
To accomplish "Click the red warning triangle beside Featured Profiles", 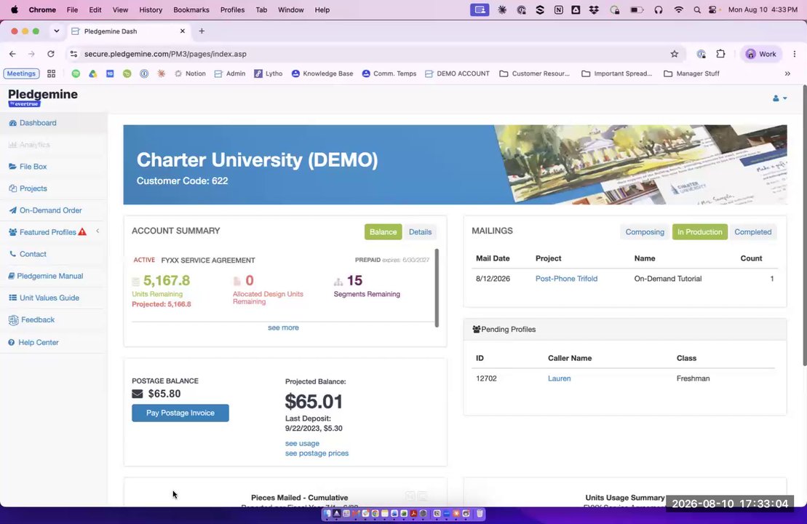I will (82, 232).
